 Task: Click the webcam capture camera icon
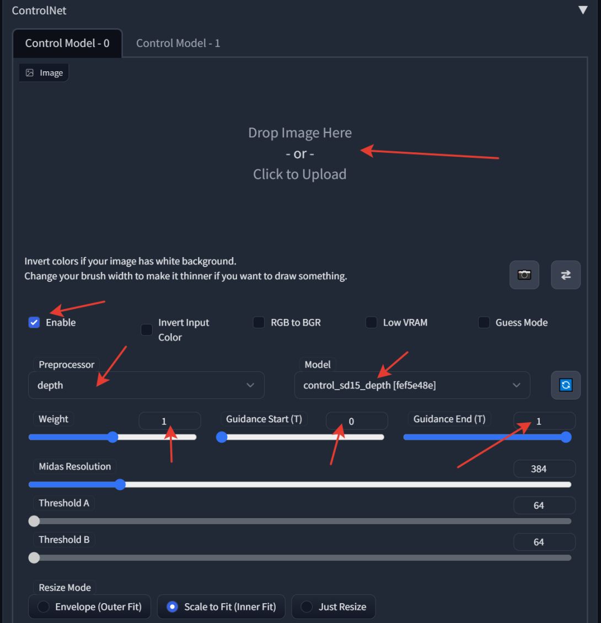[x=523, y=274]
